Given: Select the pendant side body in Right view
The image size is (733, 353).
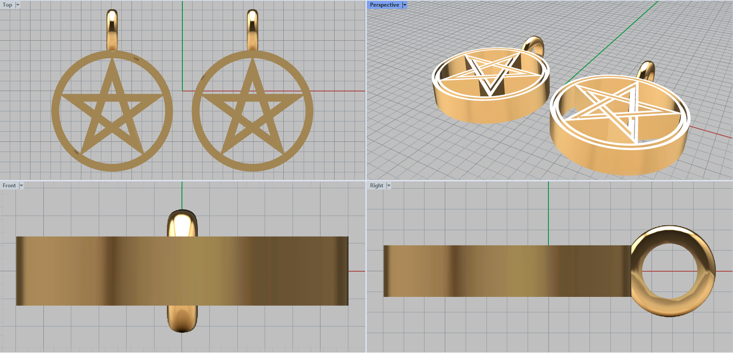Looking at the screenshot, I should tap(504, 271).
